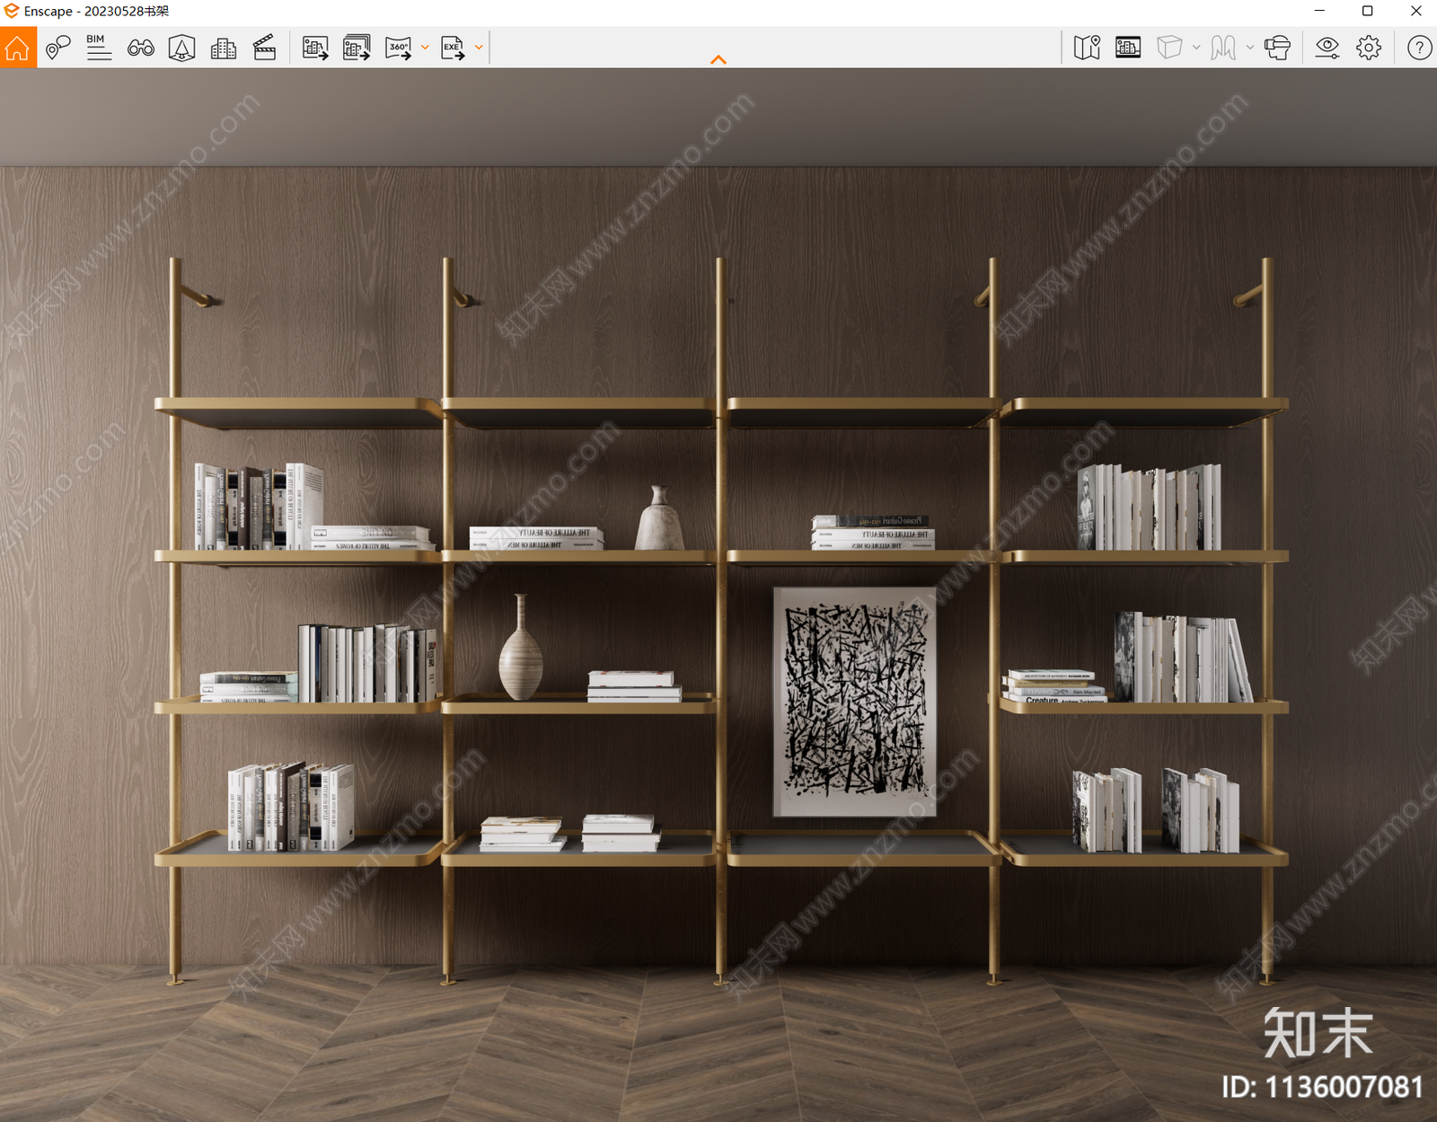Viewport: 1437px width, 1122px height.
Task: Switch projection mode with the cube icon
Action: point(1169,48)
